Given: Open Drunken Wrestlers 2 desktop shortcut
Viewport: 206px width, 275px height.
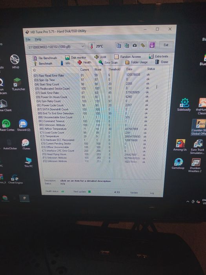Looking at the screenshot, I should point(195,165).
